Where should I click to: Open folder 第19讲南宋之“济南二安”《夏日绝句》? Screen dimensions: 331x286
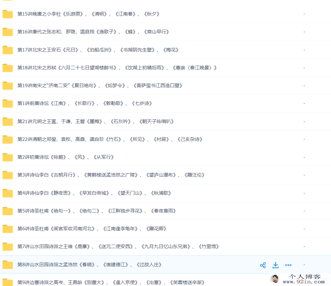100,86
